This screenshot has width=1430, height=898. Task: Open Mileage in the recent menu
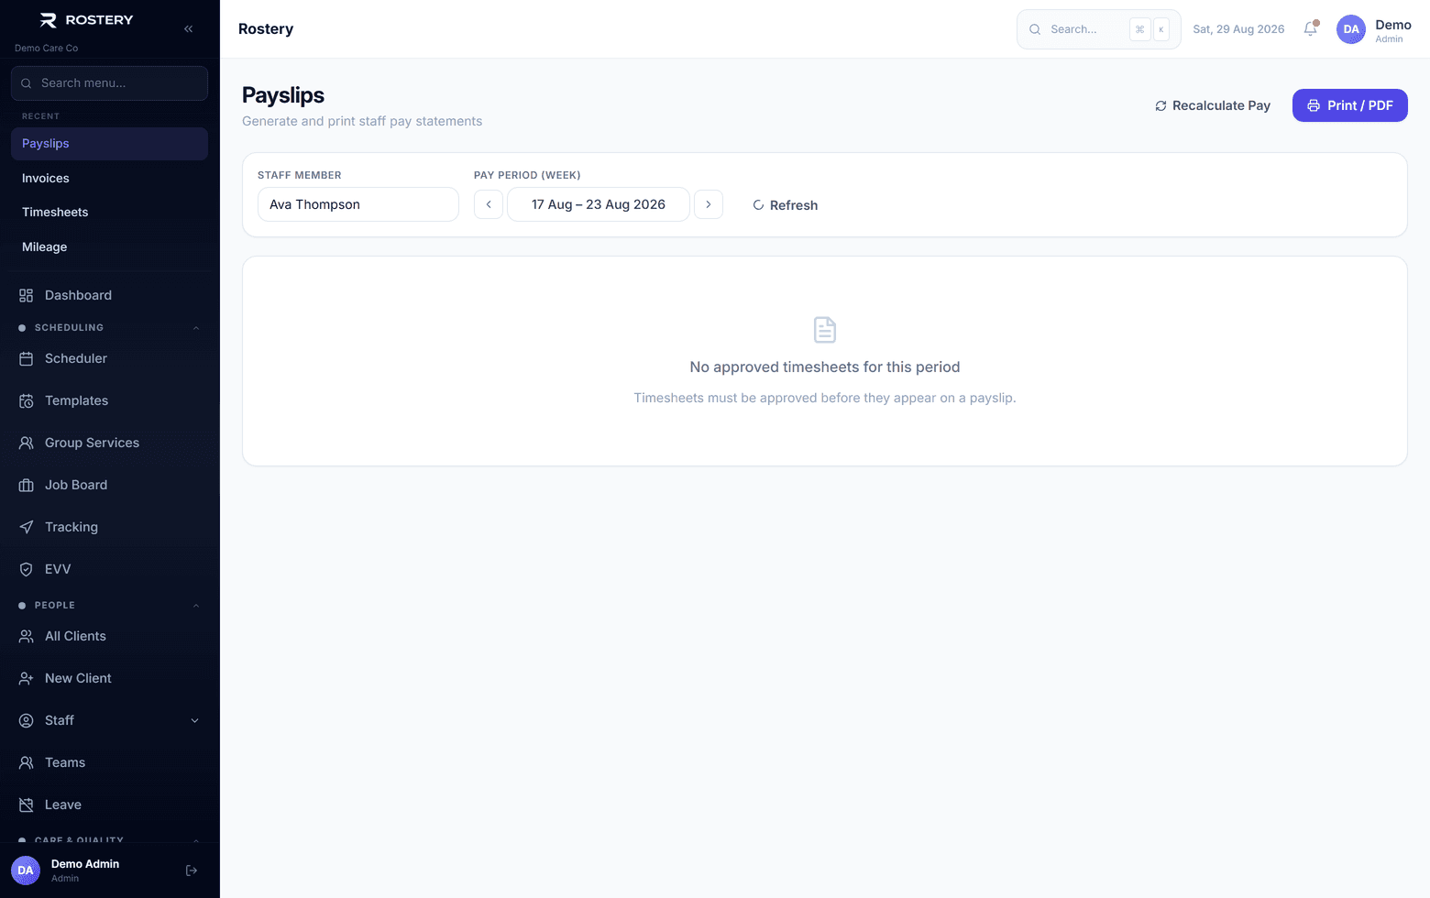coord(109,247)
